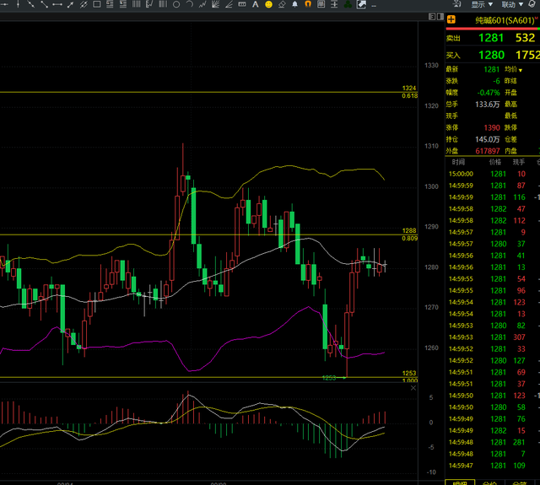Select the horizontal line drawing tool
This screenshot has width=540, height=485.
coord(4,4)
